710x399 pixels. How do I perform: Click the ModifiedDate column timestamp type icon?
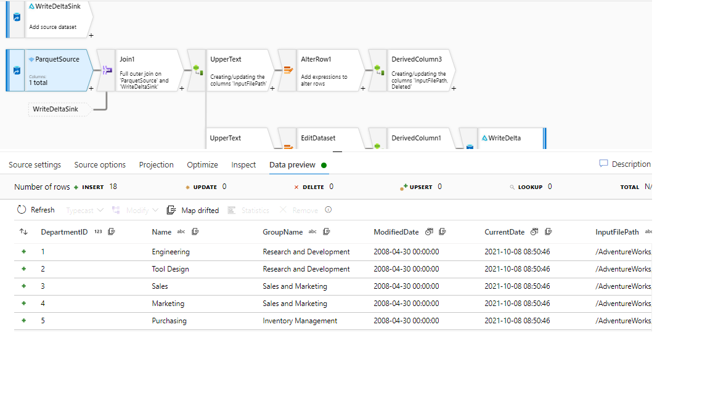[x=429, y=232]
